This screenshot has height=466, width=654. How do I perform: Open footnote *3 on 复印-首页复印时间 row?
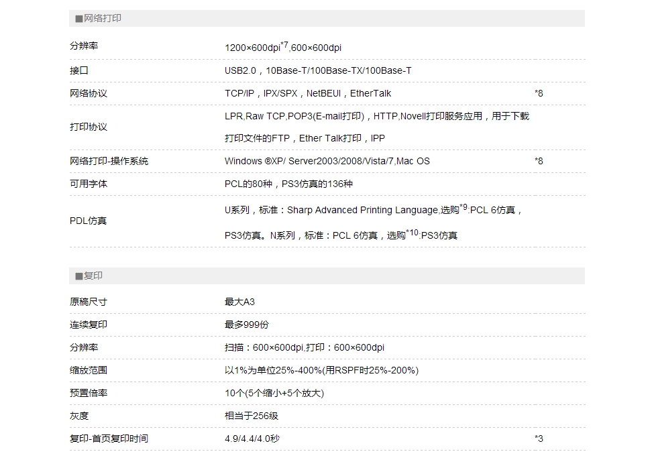[x=539, y=438]
